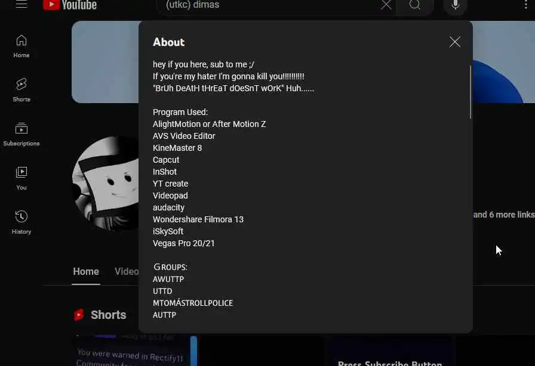Viewport: 535px width, 366px height.
Task: Click the 'KineMaster 8' line
Action: tap(177, 148)
